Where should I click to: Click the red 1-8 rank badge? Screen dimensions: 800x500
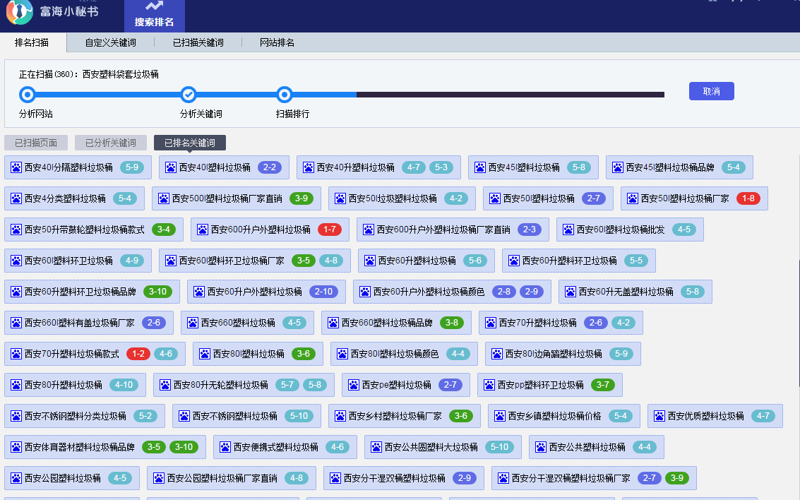pyautogui.click(x=748, y=198)
